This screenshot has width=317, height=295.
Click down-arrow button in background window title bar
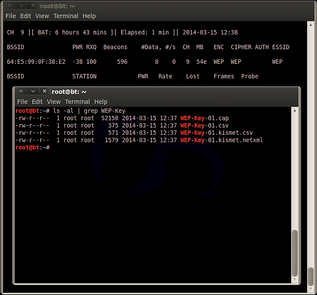click(x=21, y=6)
